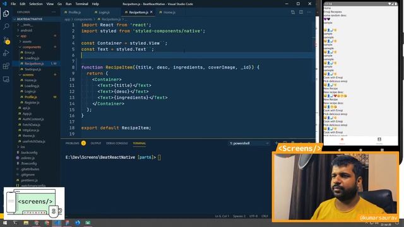Open the File menu
Viewport: 404px width, 227px height.
click(x=13, y=4)
